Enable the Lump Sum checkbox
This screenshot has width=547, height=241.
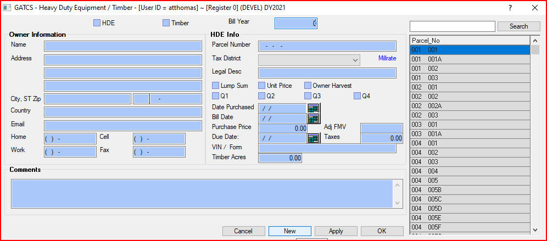(x=216, y=86)
